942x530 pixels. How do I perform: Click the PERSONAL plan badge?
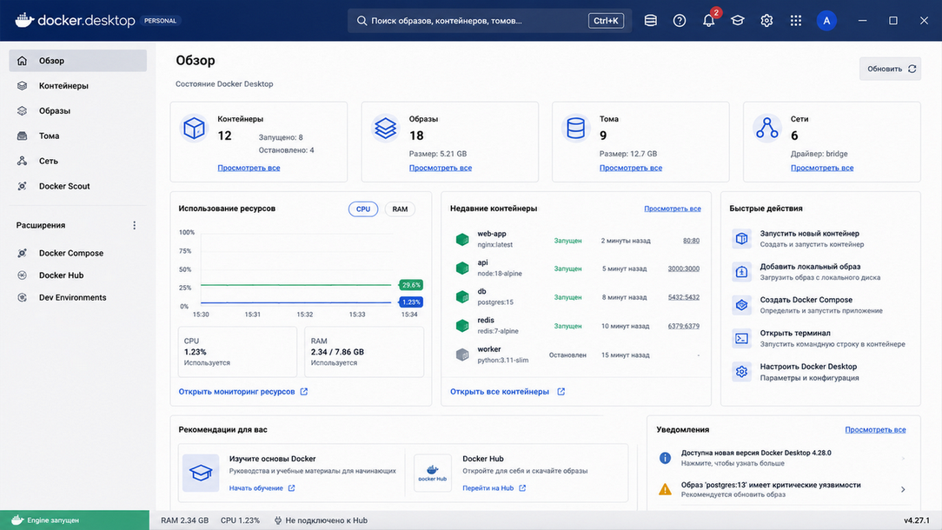click(161, 21)
